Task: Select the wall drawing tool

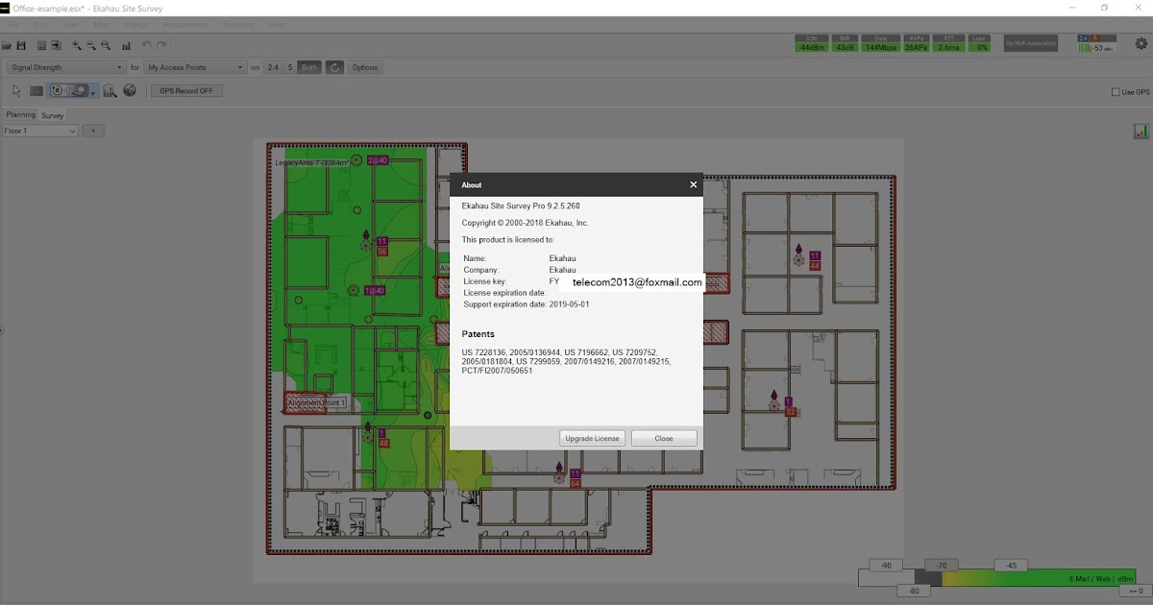Action: point(37,91)
